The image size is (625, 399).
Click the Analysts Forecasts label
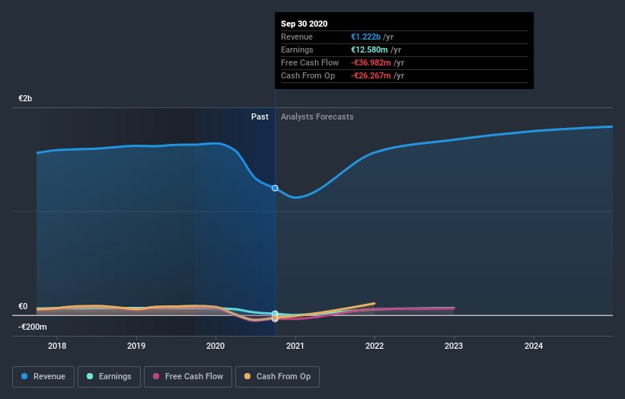coord(317,117)
